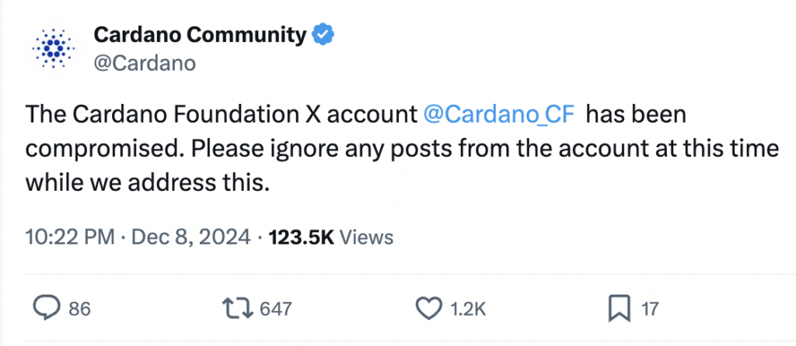The width and height of the screenshot is (796, 346).
Task: Repost the tweet via the retweet arrows icon
Action: point(238,308)
